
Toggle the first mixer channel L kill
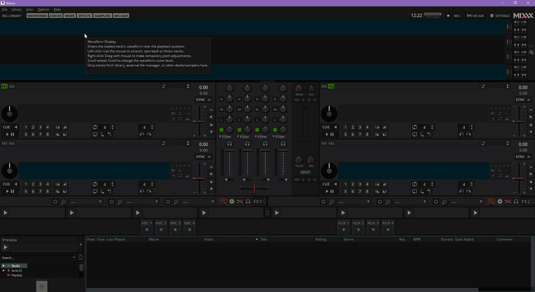pyautogui.click(x=222, y=120)
